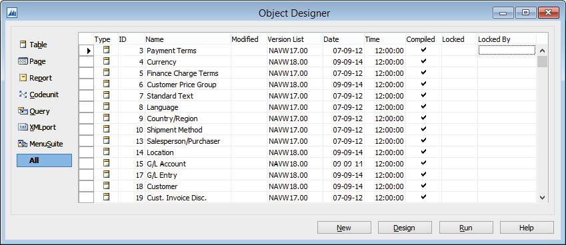Click the type icon in Salesperson/Purchaser row
The image size is (566, 245).
[x=106, y=140]
